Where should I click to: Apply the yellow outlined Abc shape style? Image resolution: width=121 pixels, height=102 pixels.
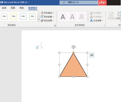tap(14, 16)
